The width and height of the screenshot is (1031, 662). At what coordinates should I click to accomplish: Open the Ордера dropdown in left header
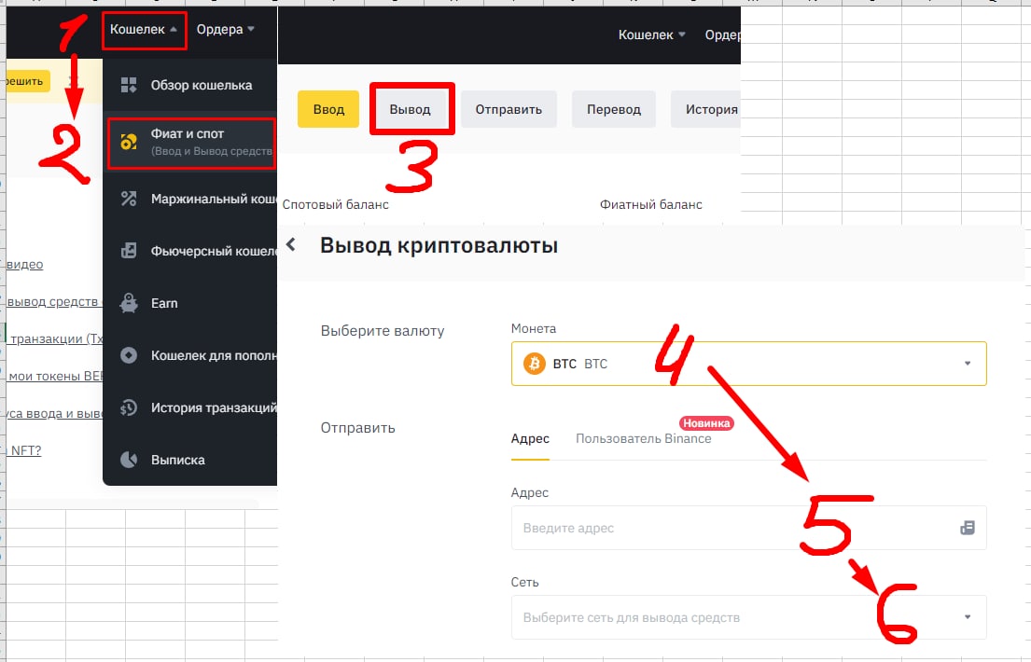[225, 30]
